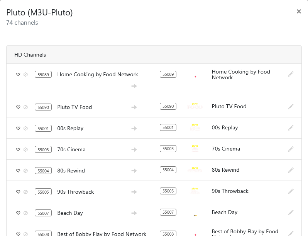Favorite the 70s Cinema channel

coord(18,149)
